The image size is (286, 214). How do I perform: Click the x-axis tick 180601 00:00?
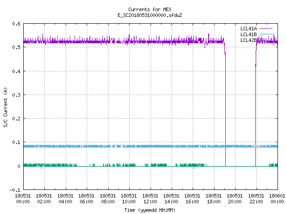[277, 199]
